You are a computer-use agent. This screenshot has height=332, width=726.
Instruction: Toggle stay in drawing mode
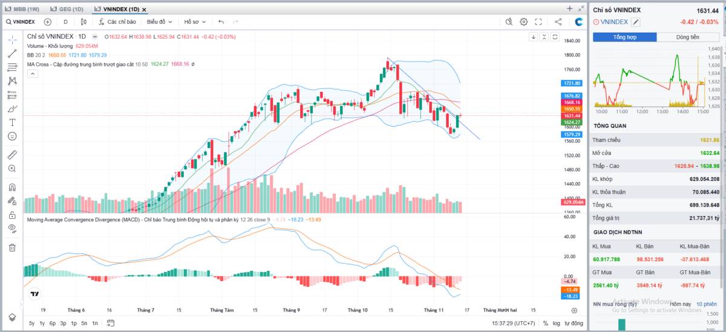12,201
